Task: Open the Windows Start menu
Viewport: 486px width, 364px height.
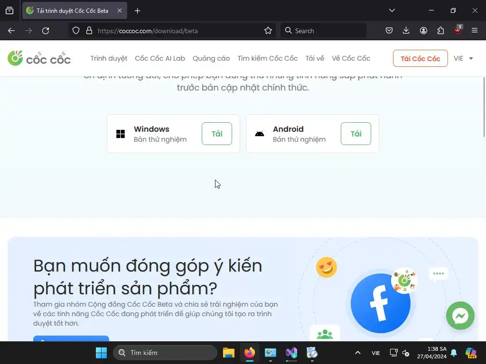Action: click(101, 353)
